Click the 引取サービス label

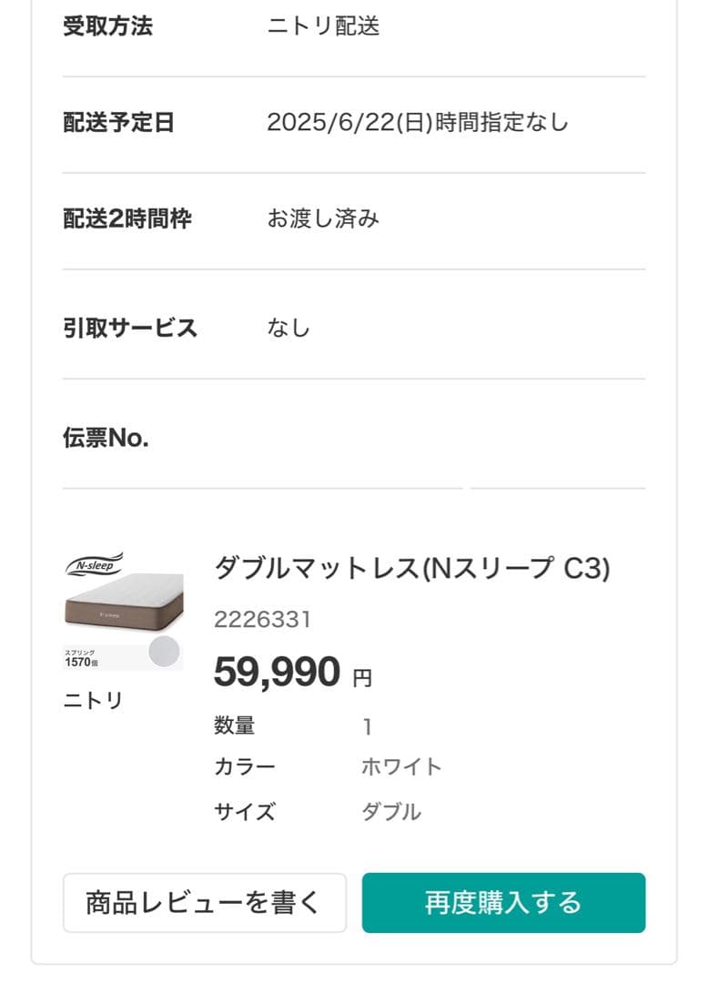pyautogui.click(x=129, y=328)
